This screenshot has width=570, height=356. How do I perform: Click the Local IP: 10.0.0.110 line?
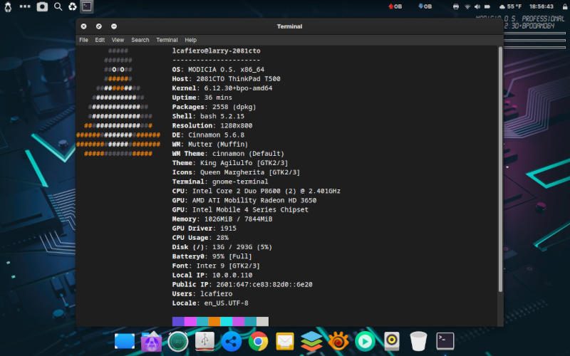tap(212, 275)
